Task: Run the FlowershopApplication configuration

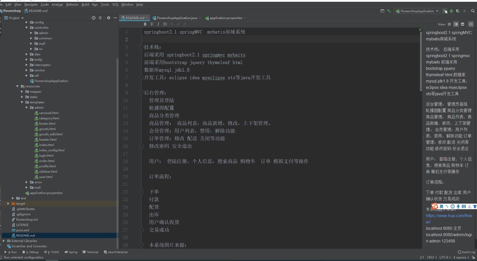Action: [x=445, y=11]
